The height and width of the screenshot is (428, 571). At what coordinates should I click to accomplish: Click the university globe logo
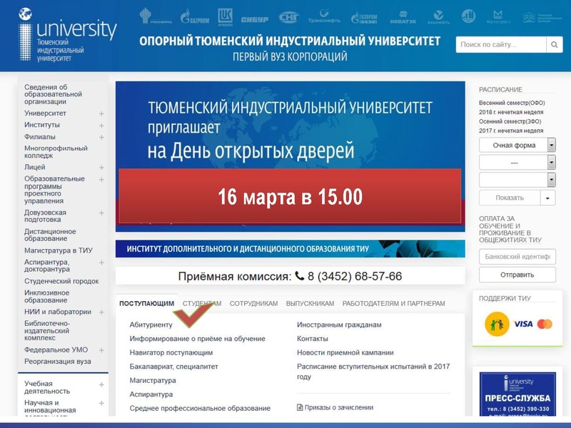point(26,15)
